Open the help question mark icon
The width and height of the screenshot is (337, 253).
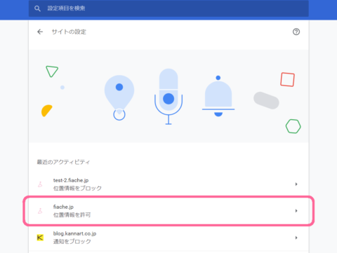click(296, 32)
